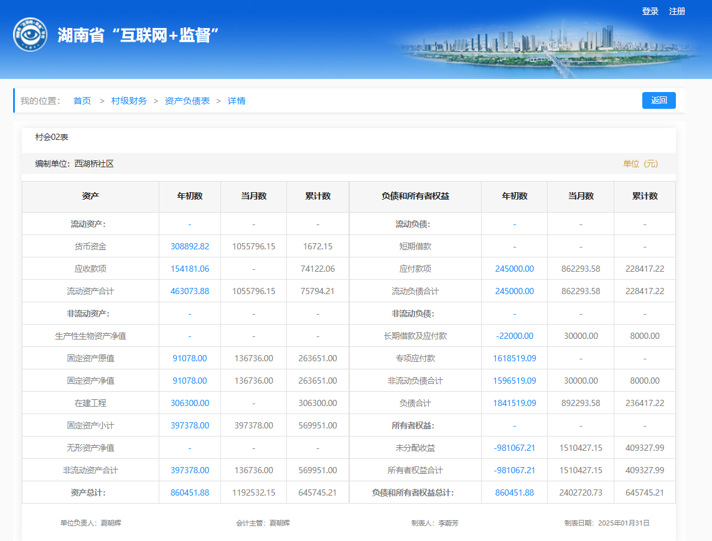This screenshot has height=541, width=712.
Task: Click 非流动负债: section label
Action: click(413, 313)
